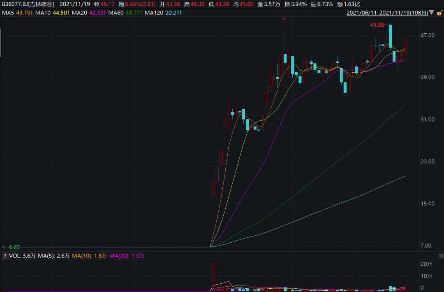Select the MA5 43.79 indicator label
The width and height of the screenshot is (444, 292).
coord(17,13)
